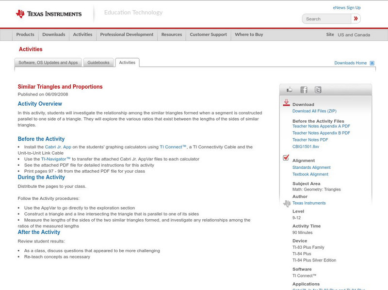Click the 90 Minutes activity time value
This screenshot has width=388, height=290.
[x=302, y=233]
